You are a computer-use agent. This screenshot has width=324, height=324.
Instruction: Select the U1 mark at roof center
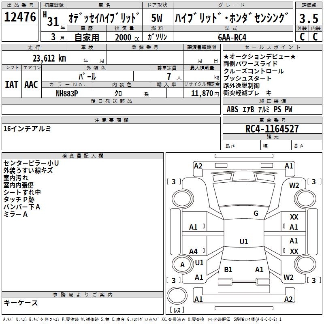pyautogui.click(x=244, y=242)
